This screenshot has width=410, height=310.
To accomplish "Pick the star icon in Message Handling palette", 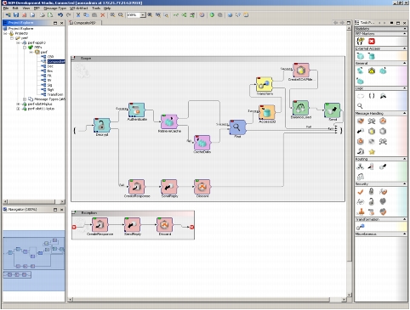I will (372, 152).
